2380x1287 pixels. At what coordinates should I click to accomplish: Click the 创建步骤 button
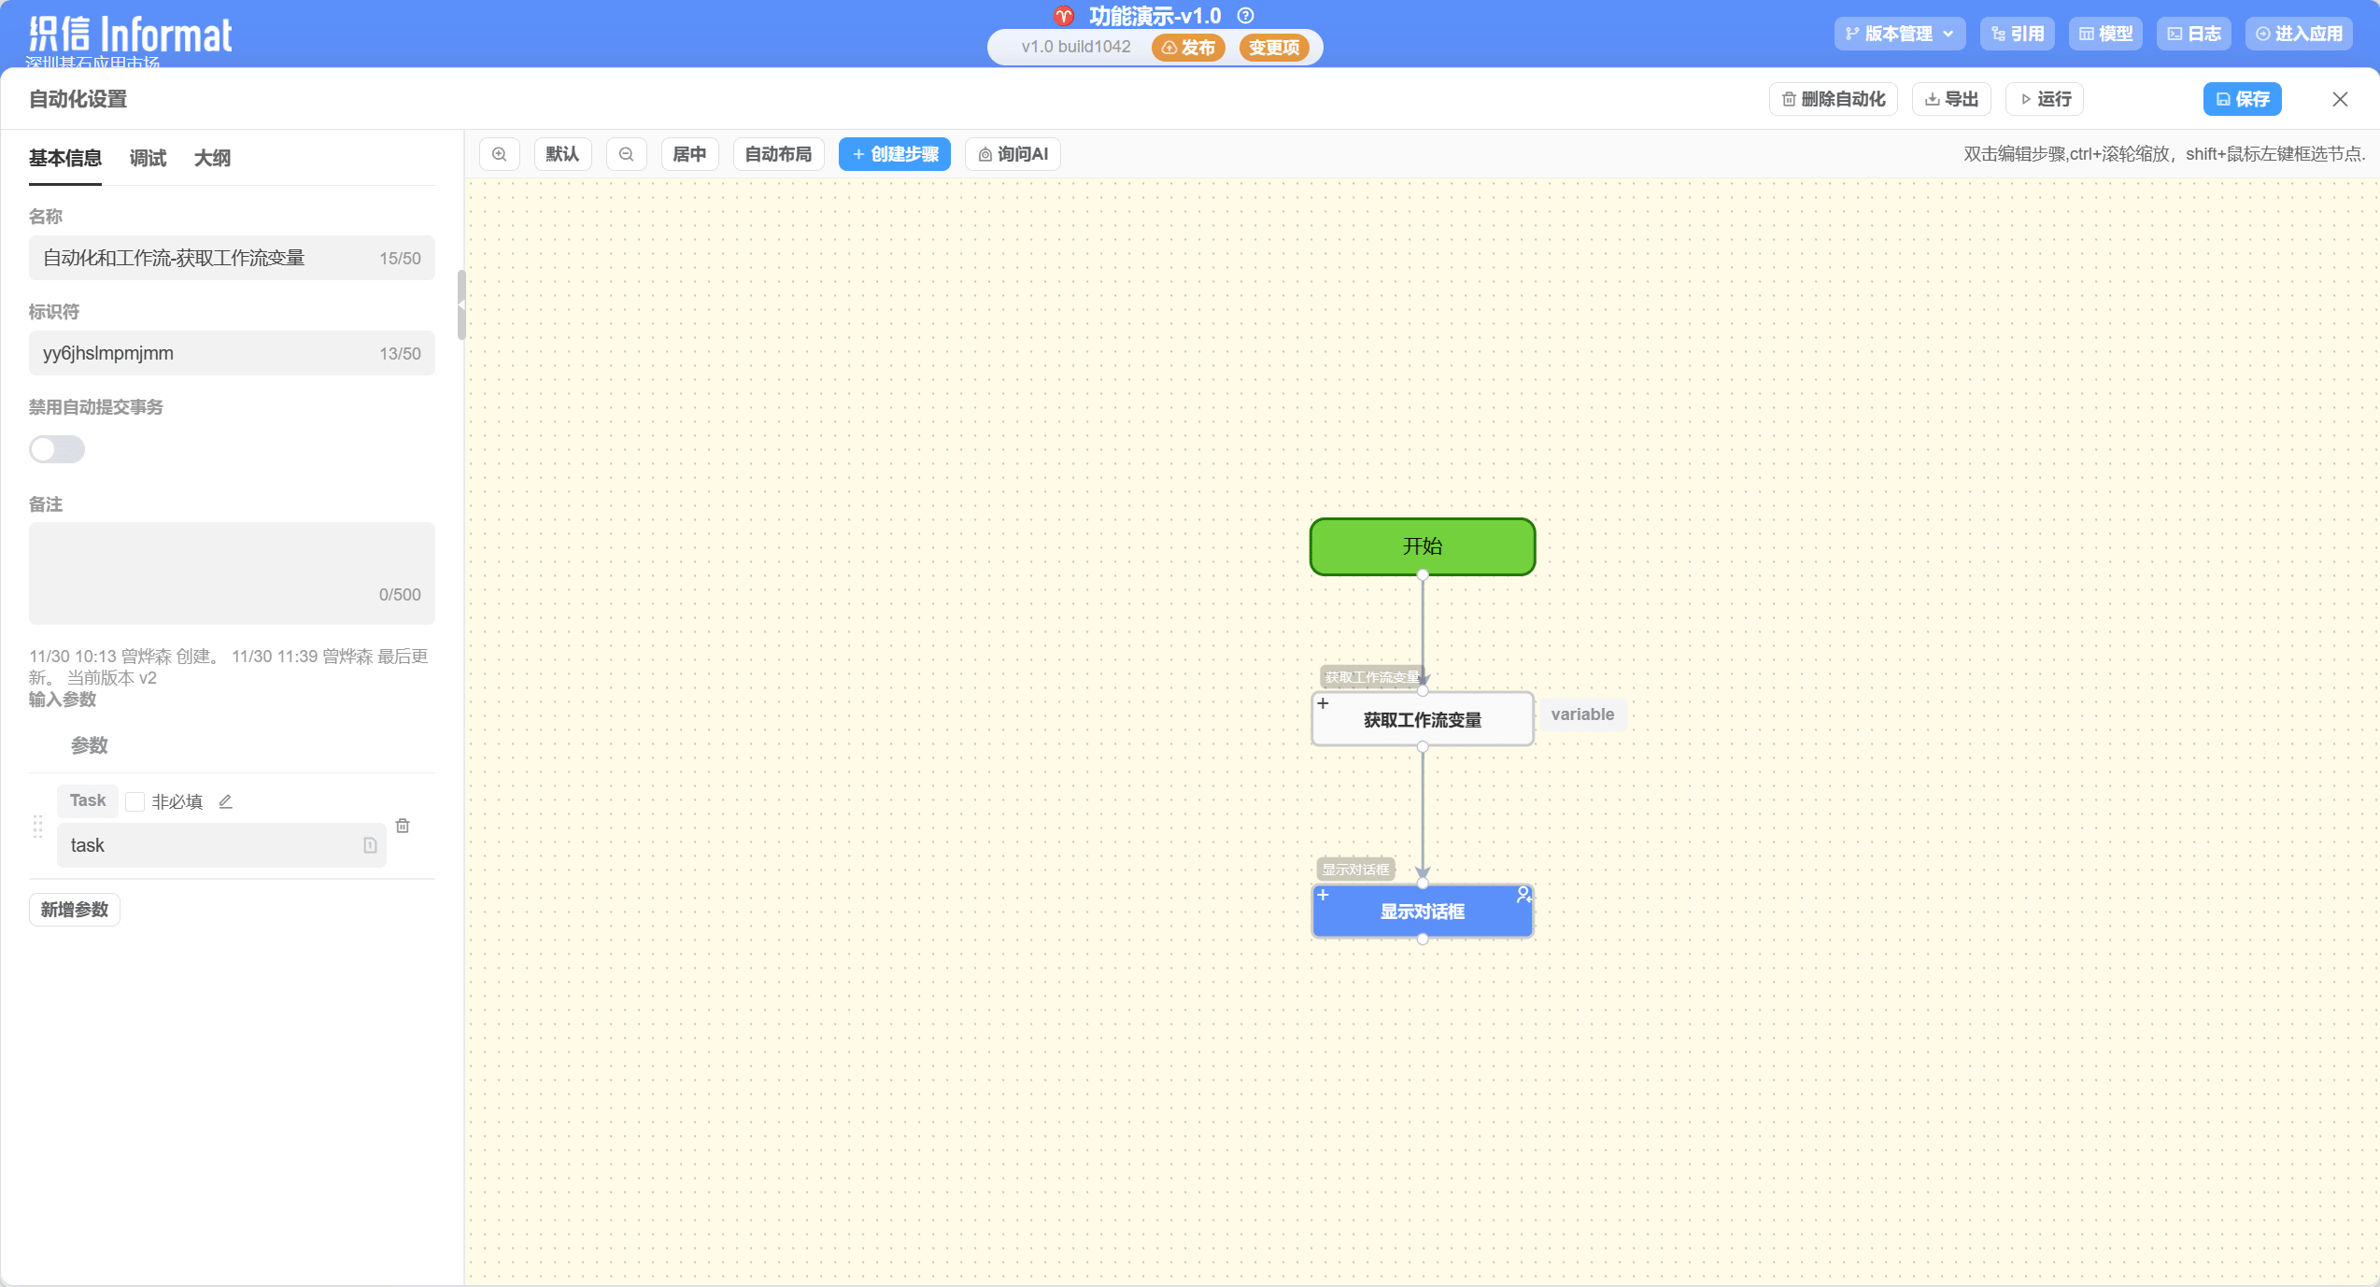pos(894,154)
